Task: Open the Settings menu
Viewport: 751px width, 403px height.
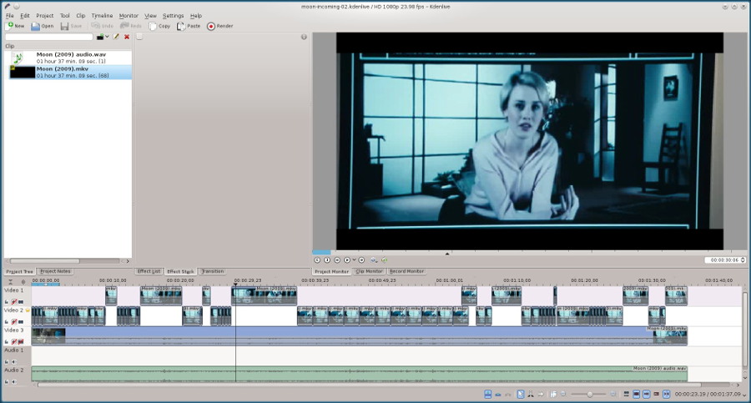Action: click(173, 15)
